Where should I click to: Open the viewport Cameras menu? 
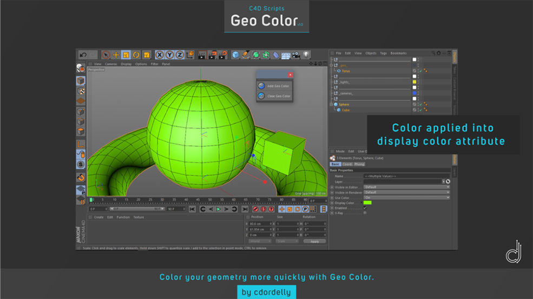(x=111, y=64)
